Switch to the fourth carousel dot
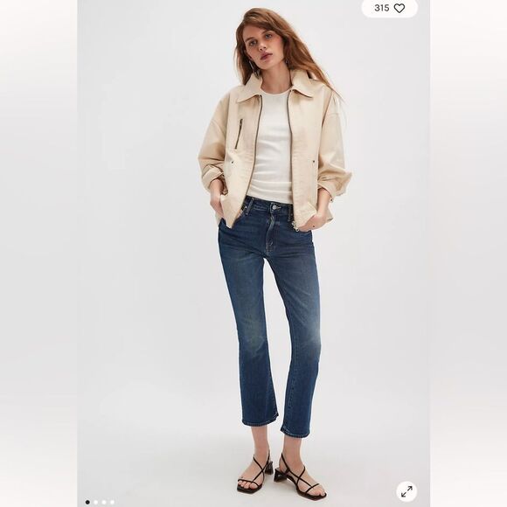This screenshot has width=507, height=507. [112, 502]
